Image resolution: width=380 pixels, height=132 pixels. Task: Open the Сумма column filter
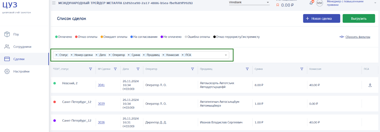tap(302, 69)
